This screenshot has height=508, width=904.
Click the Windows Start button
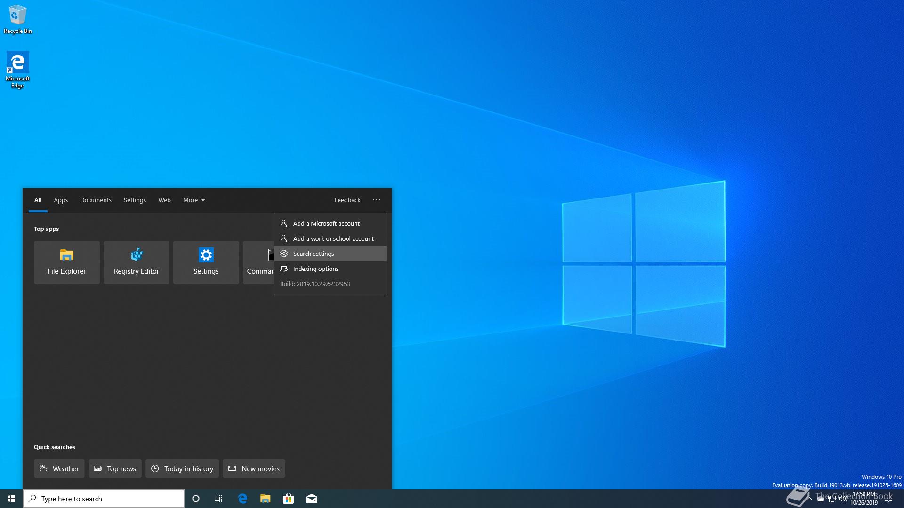[x=11, y=499]
